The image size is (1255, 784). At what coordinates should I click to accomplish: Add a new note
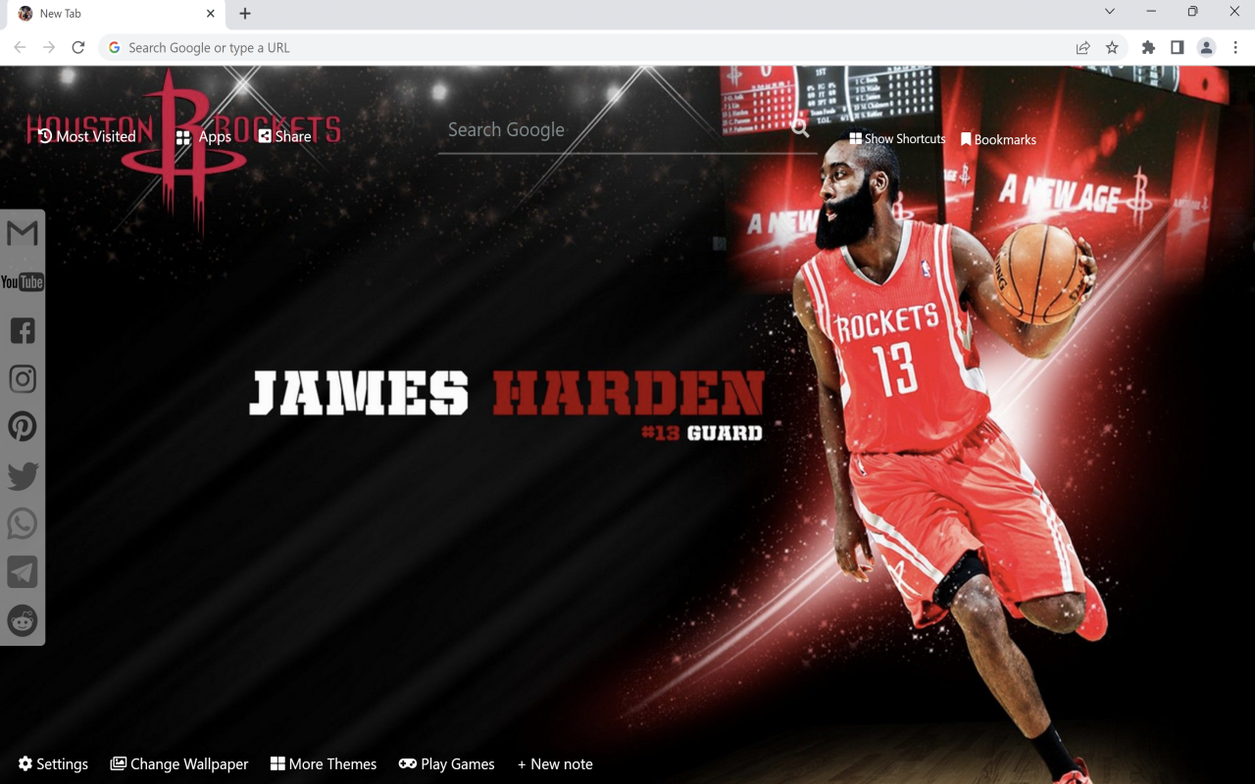click(x=555, y=764)
